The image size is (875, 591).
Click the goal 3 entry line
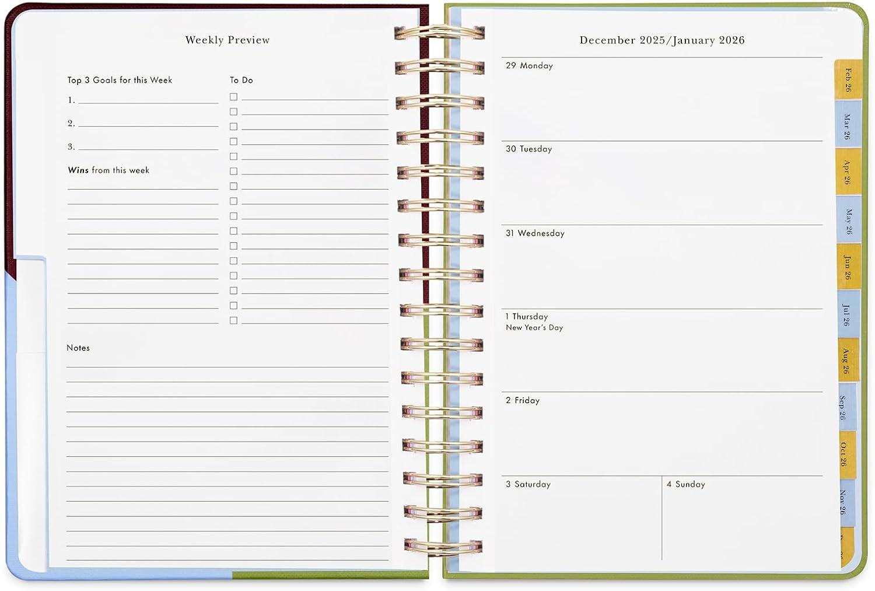(x=148, y=147)
